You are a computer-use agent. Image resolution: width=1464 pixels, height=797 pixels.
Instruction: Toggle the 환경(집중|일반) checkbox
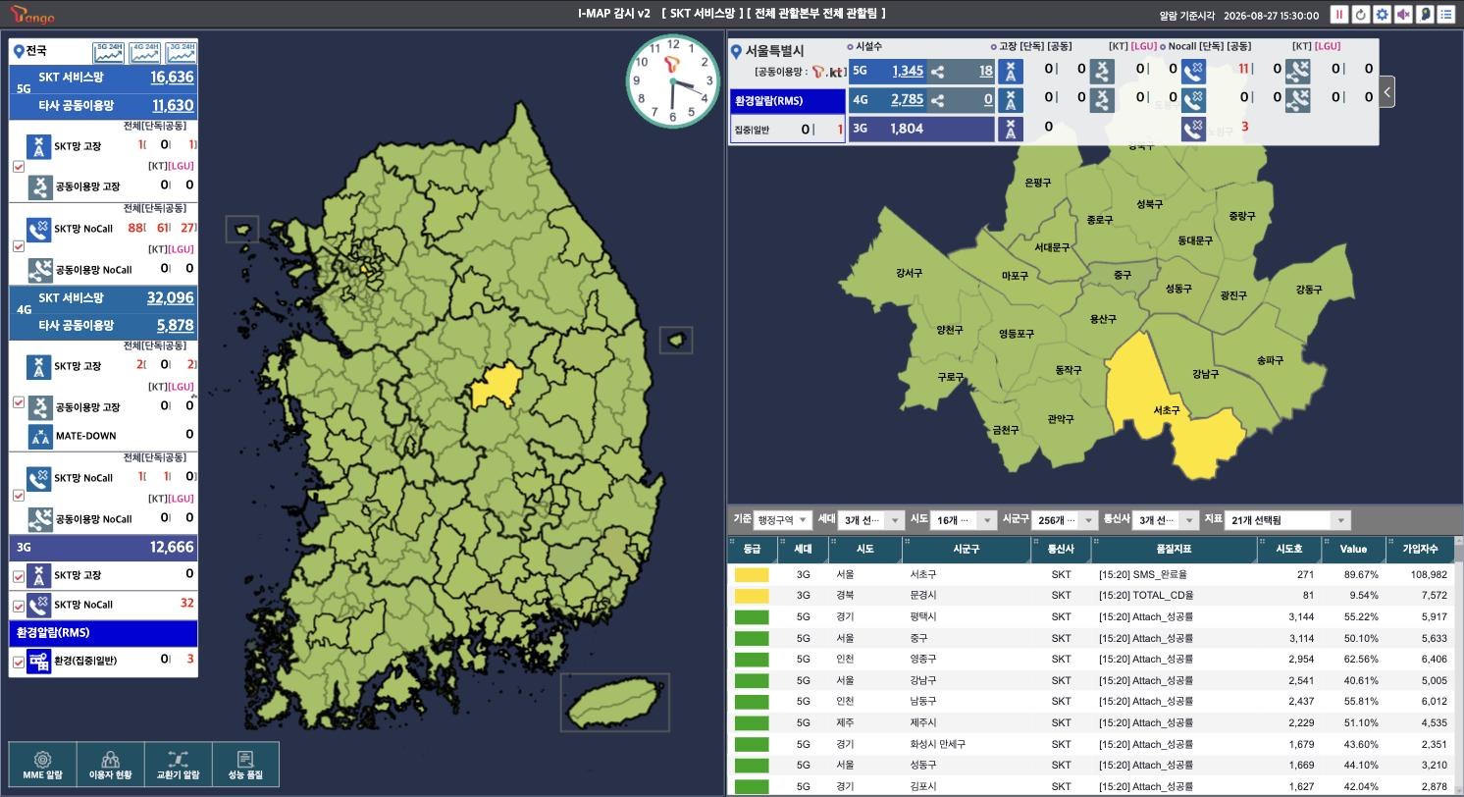click(x=19, y=662)
